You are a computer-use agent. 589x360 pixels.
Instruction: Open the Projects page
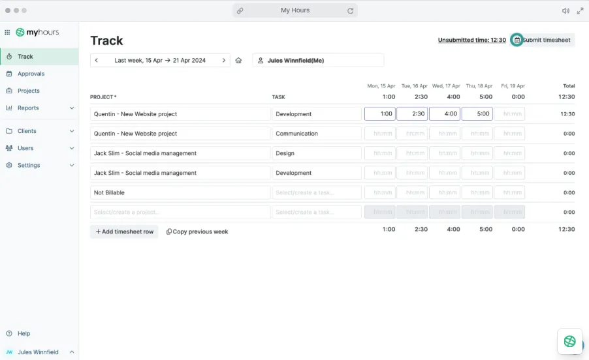(x=39, y=91)
